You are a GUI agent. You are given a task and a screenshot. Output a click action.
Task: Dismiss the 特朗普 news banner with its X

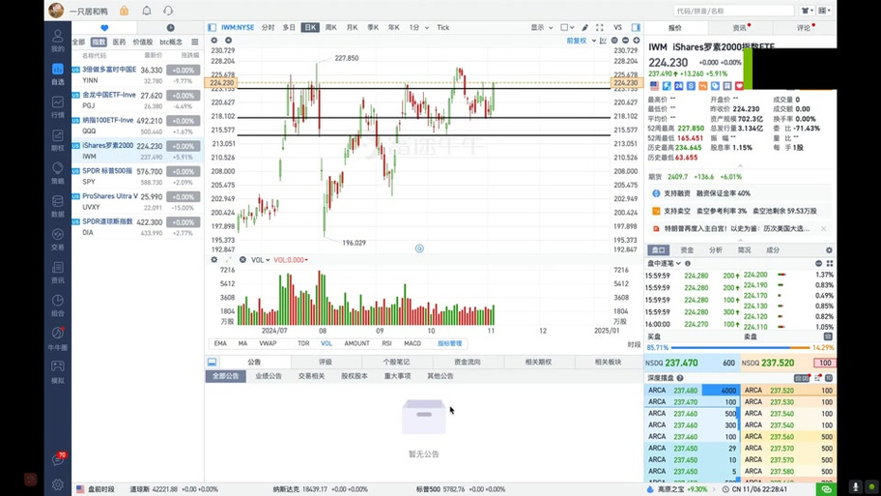tap(823, 229)
